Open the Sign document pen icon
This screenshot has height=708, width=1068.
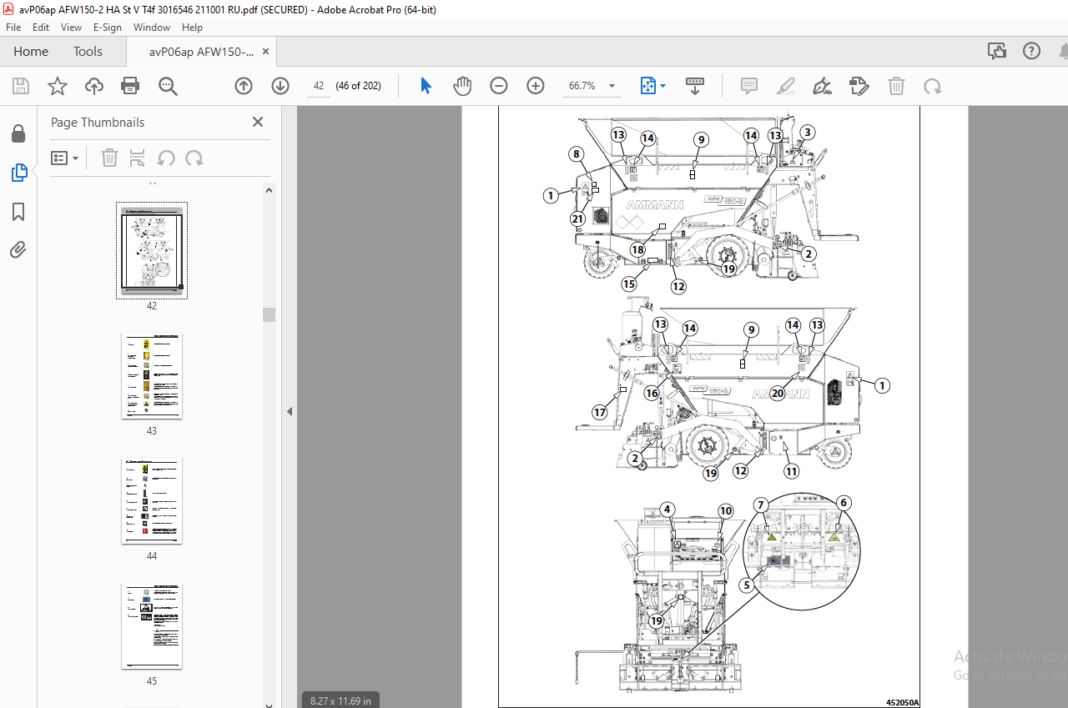pyautogui.click(x=823, y=86)
